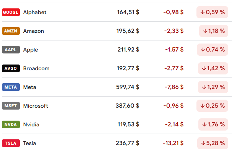Select the green NVDA ticker badge

tap(11, 124)
